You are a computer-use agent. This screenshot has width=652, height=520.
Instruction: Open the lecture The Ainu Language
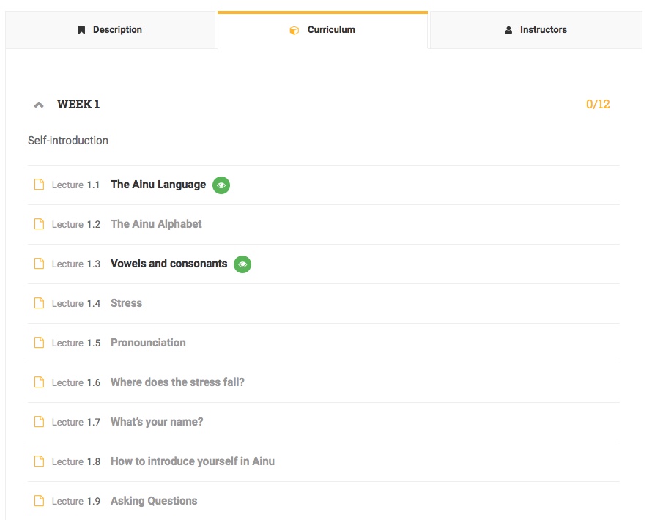(158, 185)
